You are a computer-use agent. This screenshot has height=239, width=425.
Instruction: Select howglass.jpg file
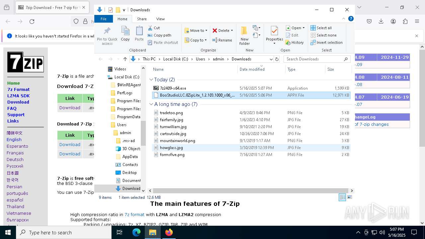(x=251, y=148)
